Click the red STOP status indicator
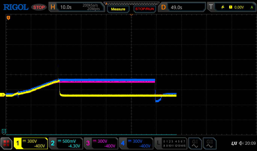The width and height of the screenshot is (257, 151). click(39, 7)
